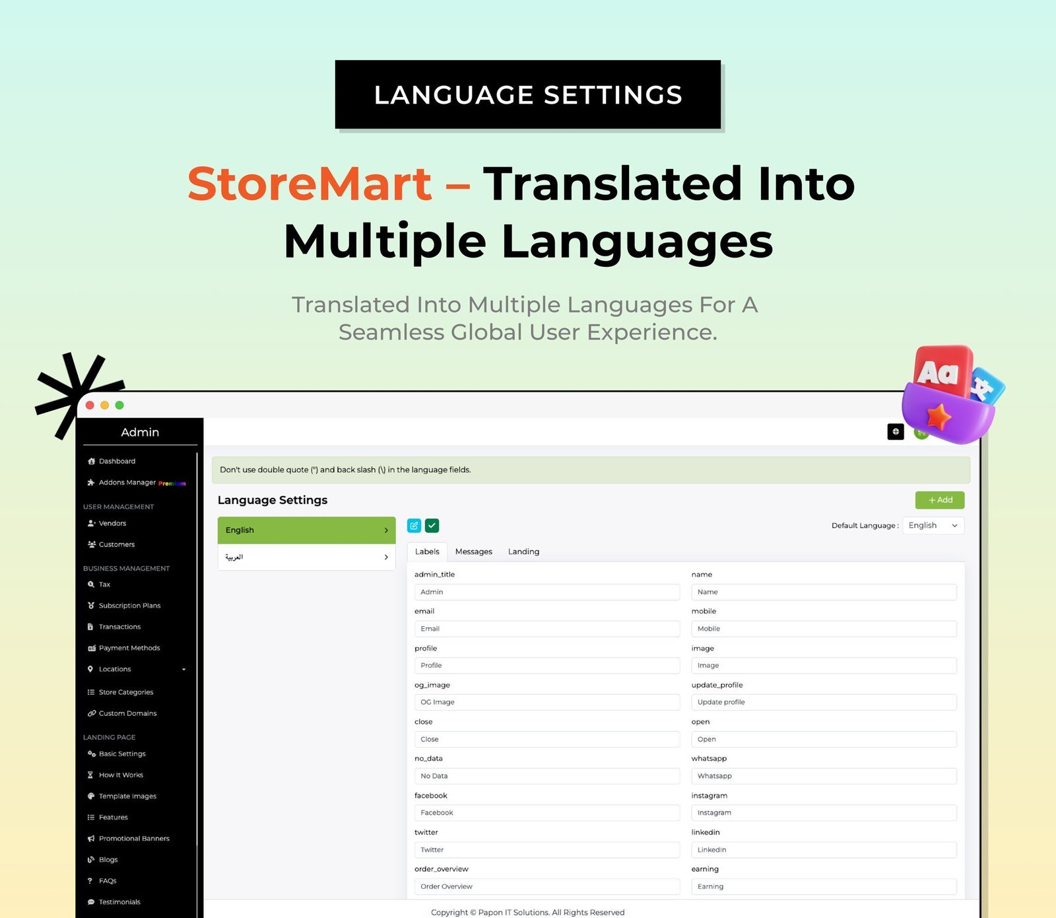
Task: Click the admin_title input field
Action: point(546,592)
